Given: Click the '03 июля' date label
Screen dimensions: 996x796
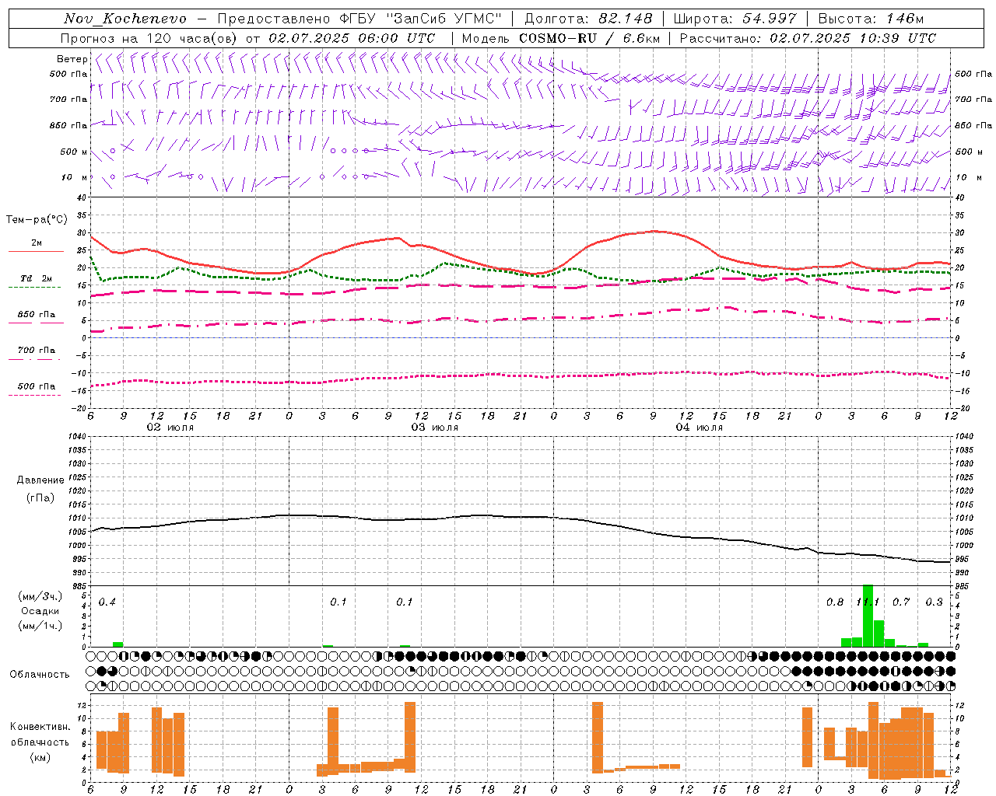Looking at the screenshot, I should [x=435, y=428].
